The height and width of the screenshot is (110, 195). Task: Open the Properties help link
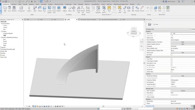tap(150, 106)
